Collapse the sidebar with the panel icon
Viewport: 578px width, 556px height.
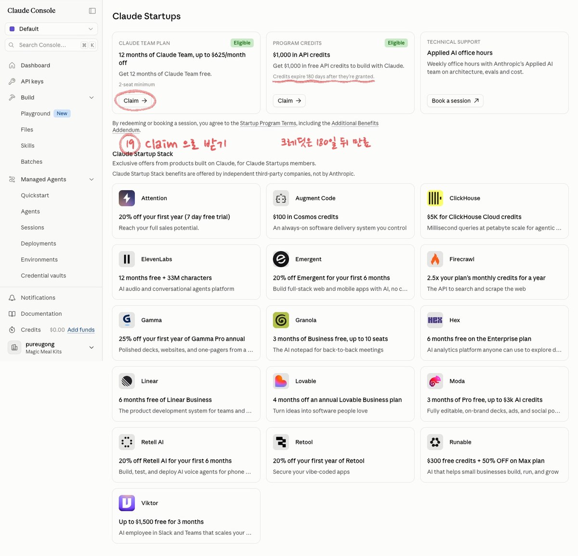tap(92, 11)
